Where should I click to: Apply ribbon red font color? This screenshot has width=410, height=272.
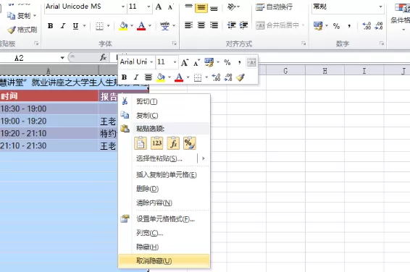pyautogui.click(x=141, y=26)
